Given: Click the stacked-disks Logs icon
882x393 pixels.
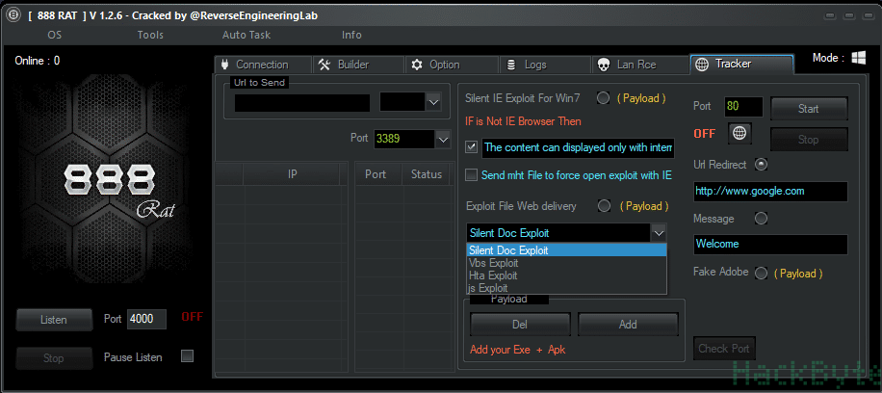Looking at the screenshot, I should tap(511, 65).
